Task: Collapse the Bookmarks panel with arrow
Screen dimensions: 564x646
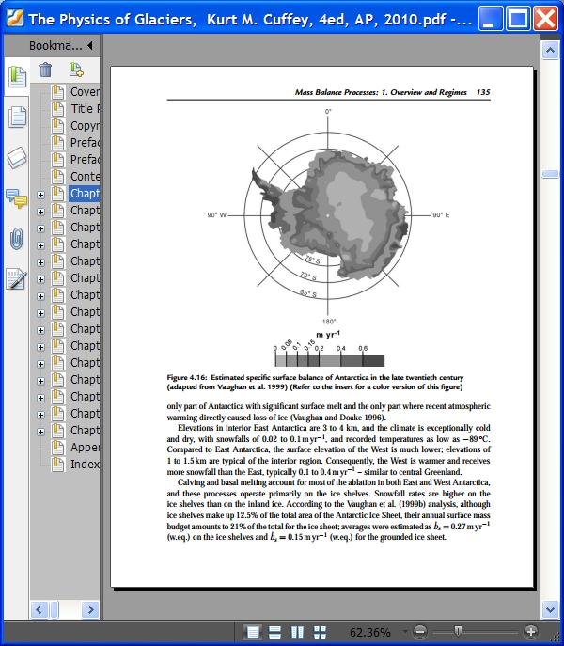Action: pos(90,45)
